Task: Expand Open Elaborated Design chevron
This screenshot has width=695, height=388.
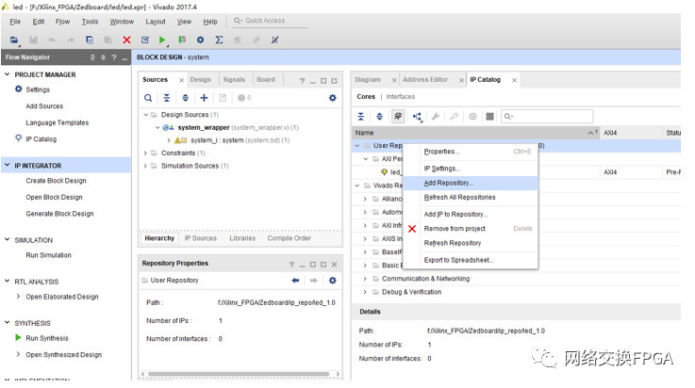Action: point(18,297)
